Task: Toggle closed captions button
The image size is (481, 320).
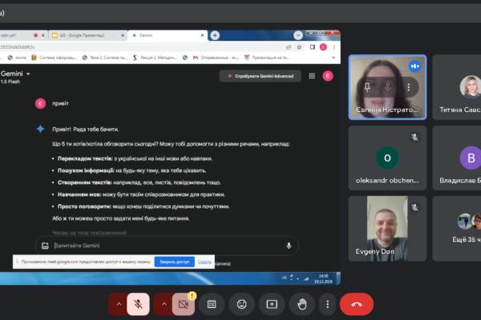Action: pos(212,304)
